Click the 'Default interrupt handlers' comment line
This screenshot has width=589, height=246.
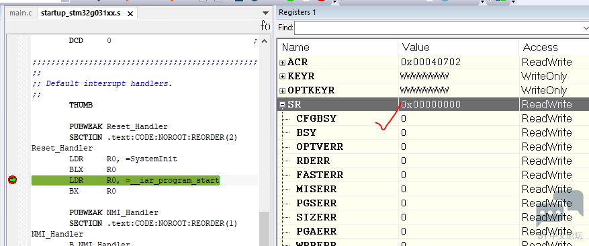tap(102, 83)
